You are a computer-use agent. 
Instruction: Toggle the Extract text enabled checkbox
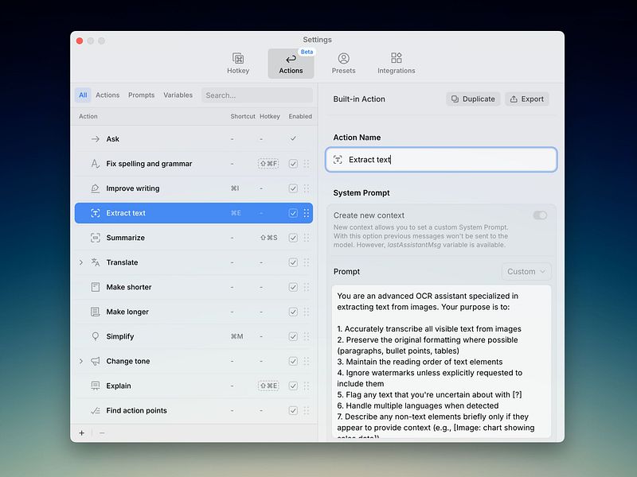(x=293, y=213)
